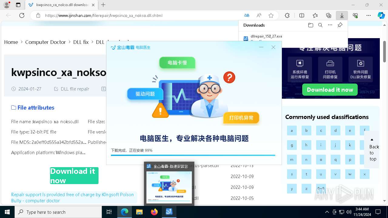This screenshot has width=388, height=218.
Task: Click dllrepair_150_27.exe in Downloads list
Action: click(x=266, y=36)
